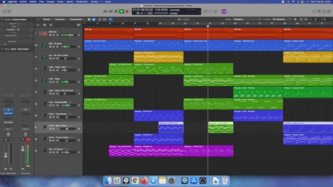Click the 808 - Brutality pan knob
This screenshot has width=333, height=187.
(79, 47)
